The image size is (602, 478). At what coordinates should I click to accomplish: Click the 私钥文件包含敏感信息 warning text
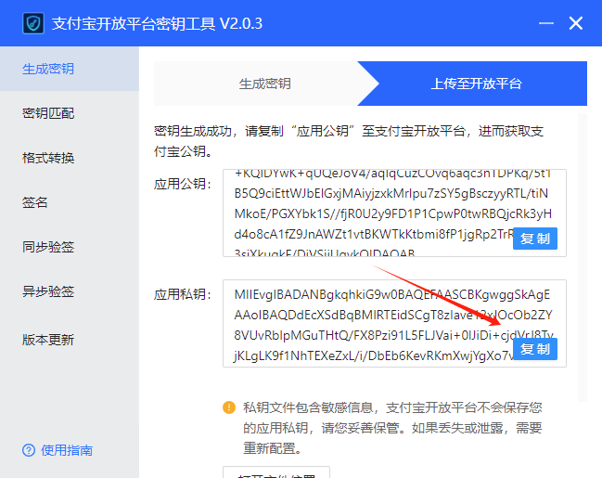click(x=392, y=428)
